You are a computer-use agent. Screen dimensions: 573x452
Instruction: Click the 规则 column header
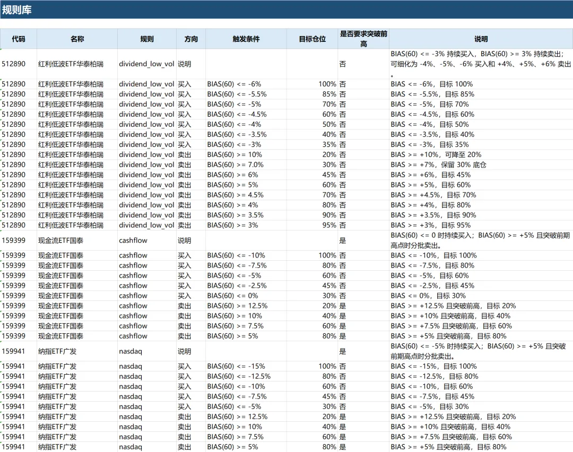point(147,39)
